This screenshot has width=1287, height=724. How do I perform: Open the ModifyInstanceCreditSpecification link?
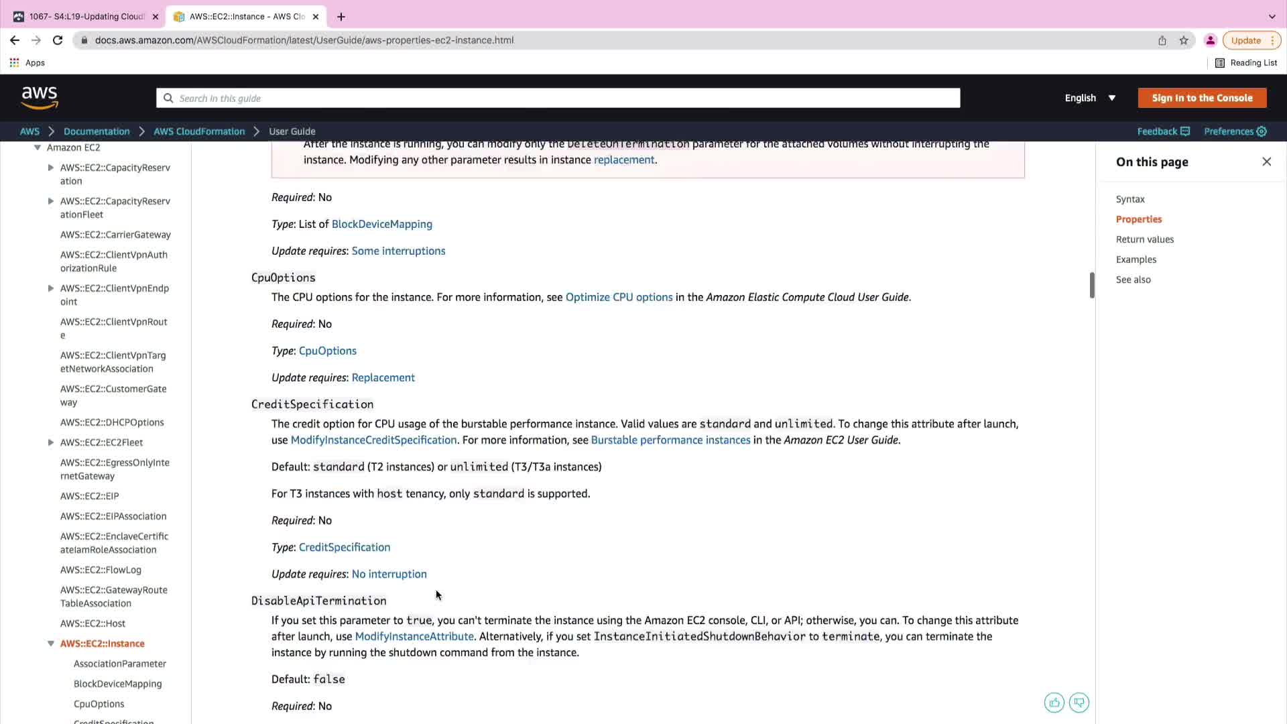(x=373, y=440)
